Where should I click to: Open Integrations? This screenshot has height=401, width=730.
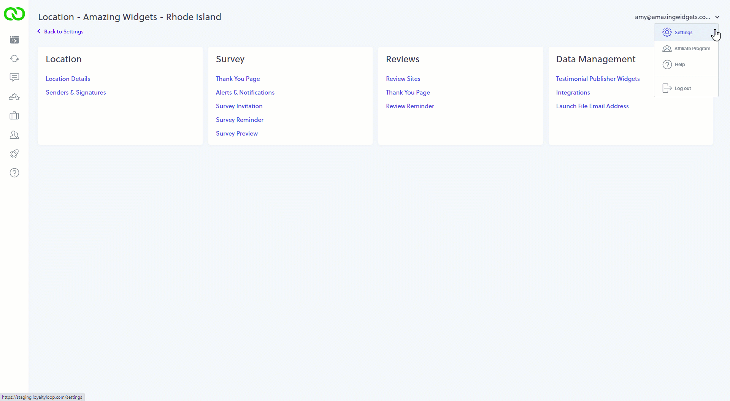click(573, 92)
